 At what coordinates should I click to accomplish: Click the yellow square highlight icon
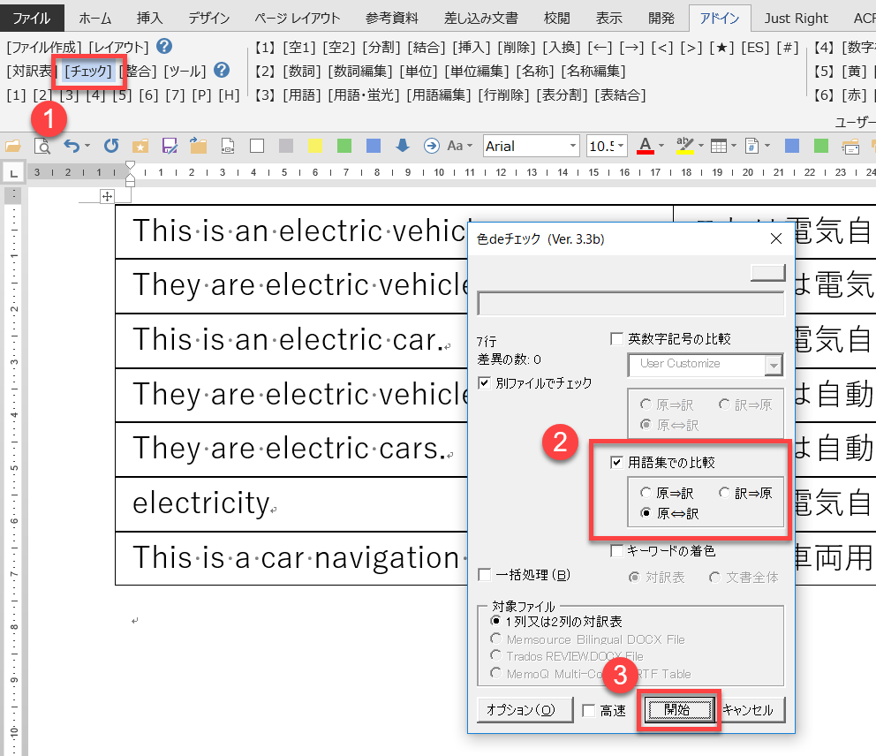click(x=315, y=146)
